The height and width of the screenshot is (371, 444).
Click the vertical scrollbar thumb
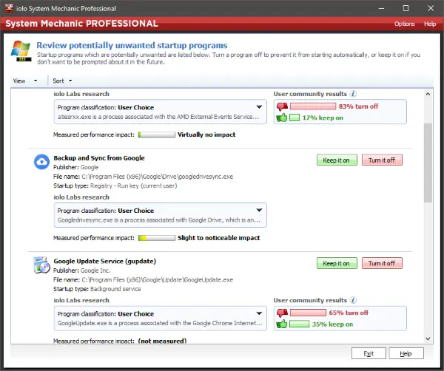(428, 163)
